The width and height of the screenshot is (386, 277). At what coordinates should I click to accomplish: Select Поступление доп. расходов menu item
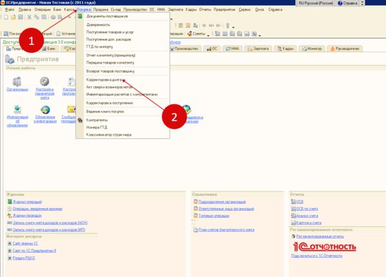point(127,39)
